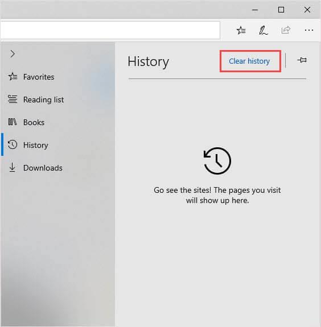321x327 pixels.
Task: Switch to the Downloads section
Action: tap(43, 168)
